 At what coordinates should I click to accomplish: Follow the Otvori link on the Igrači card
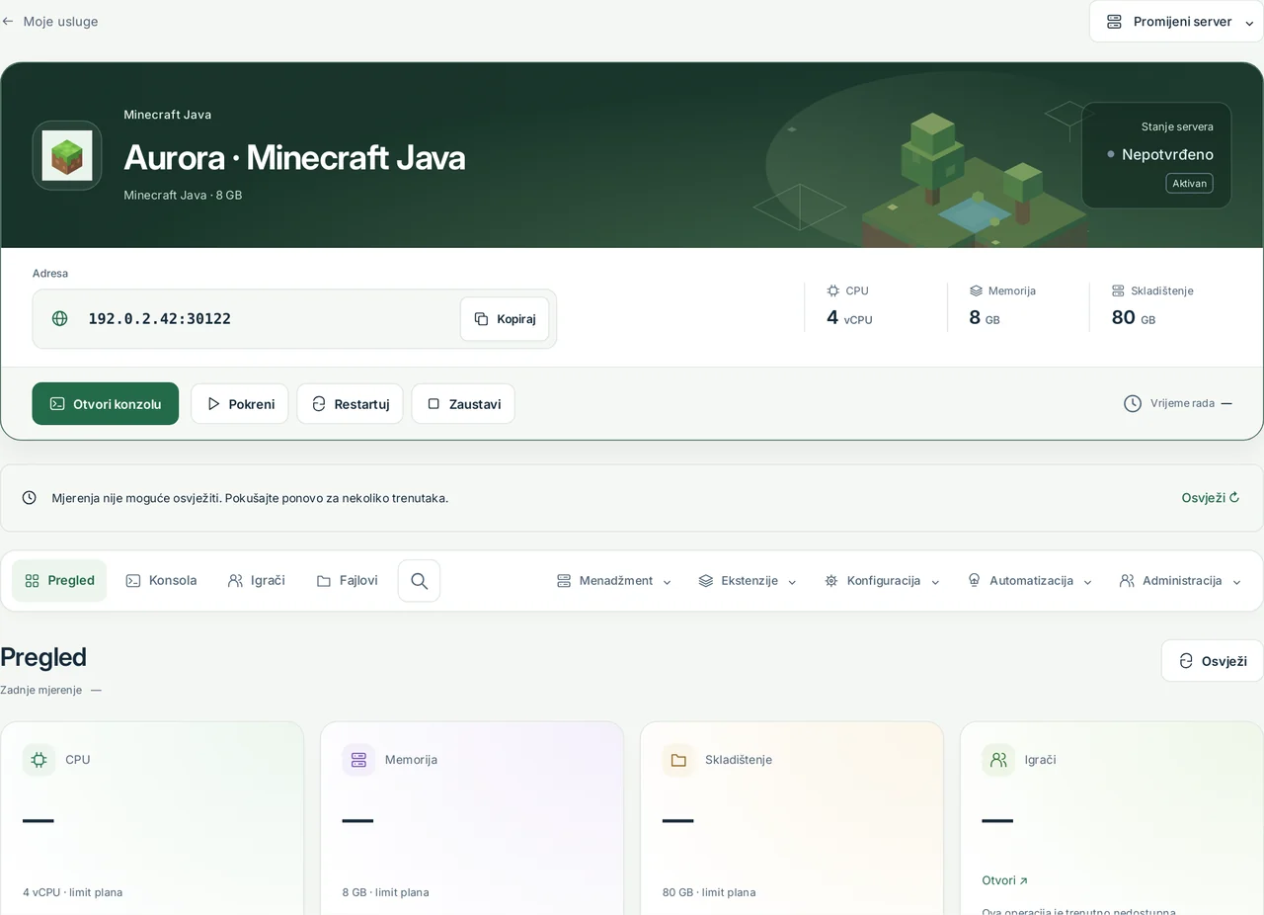click(x=1005, y=880)
